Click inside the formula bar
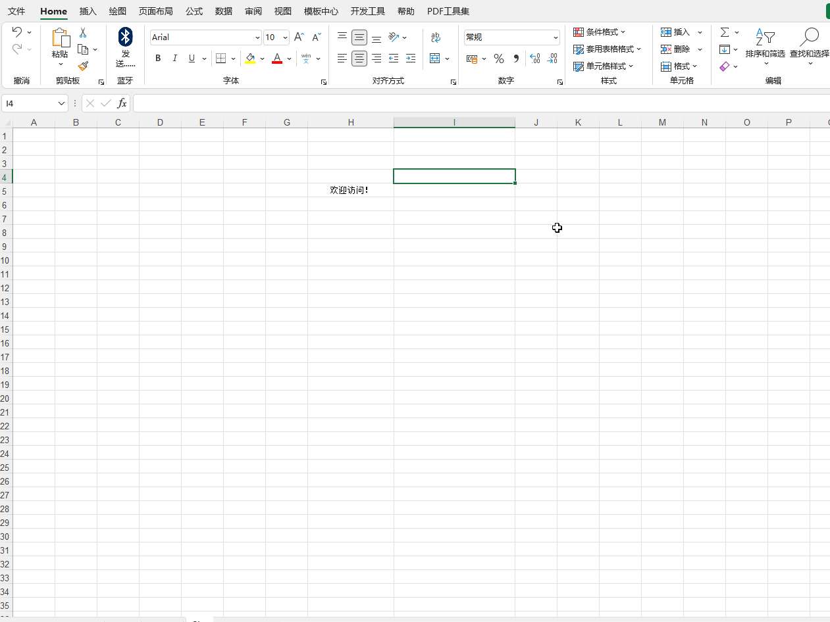 [x=481, y=103]
